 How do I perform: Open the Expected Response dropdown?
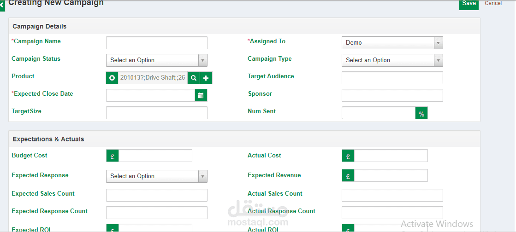pyautogui.click(x=157, y=176)
